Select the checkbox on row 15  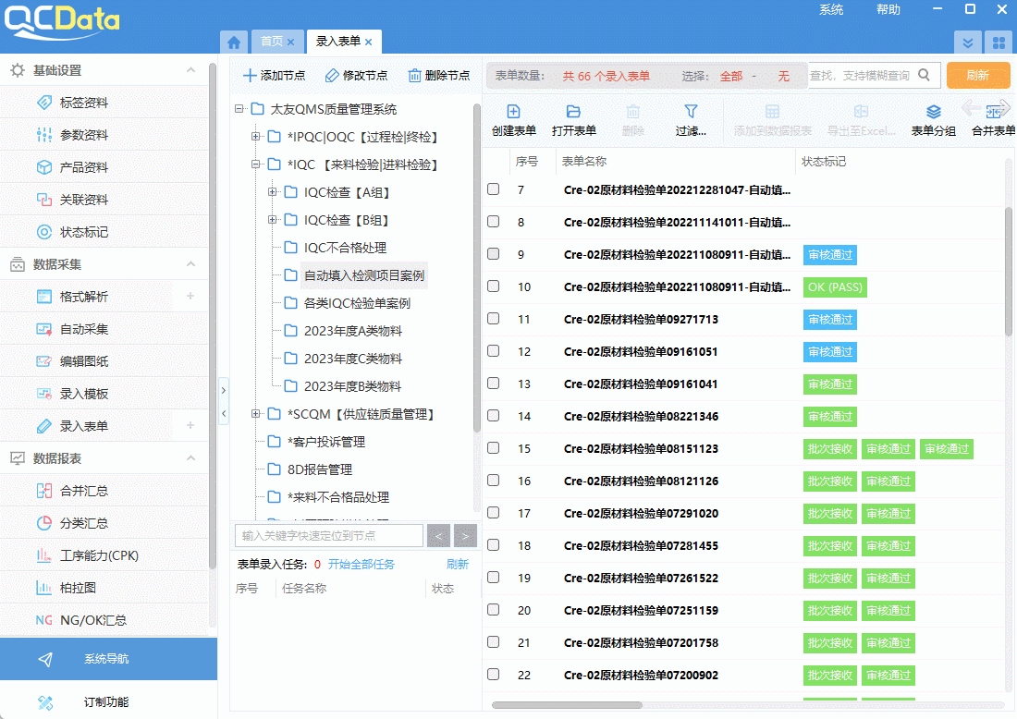pos(493,449)
